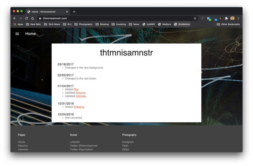Screen dimensions: 253x166
Task: Expand the Tech News bookmark folder
Action: [52, 24]
